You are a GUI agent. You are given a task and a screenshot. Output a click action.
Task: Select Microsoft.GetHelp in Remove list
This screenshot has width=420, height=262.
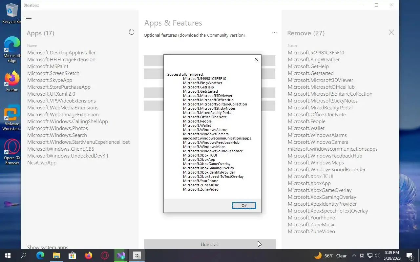pyautogui.click(x=308, y=66)
